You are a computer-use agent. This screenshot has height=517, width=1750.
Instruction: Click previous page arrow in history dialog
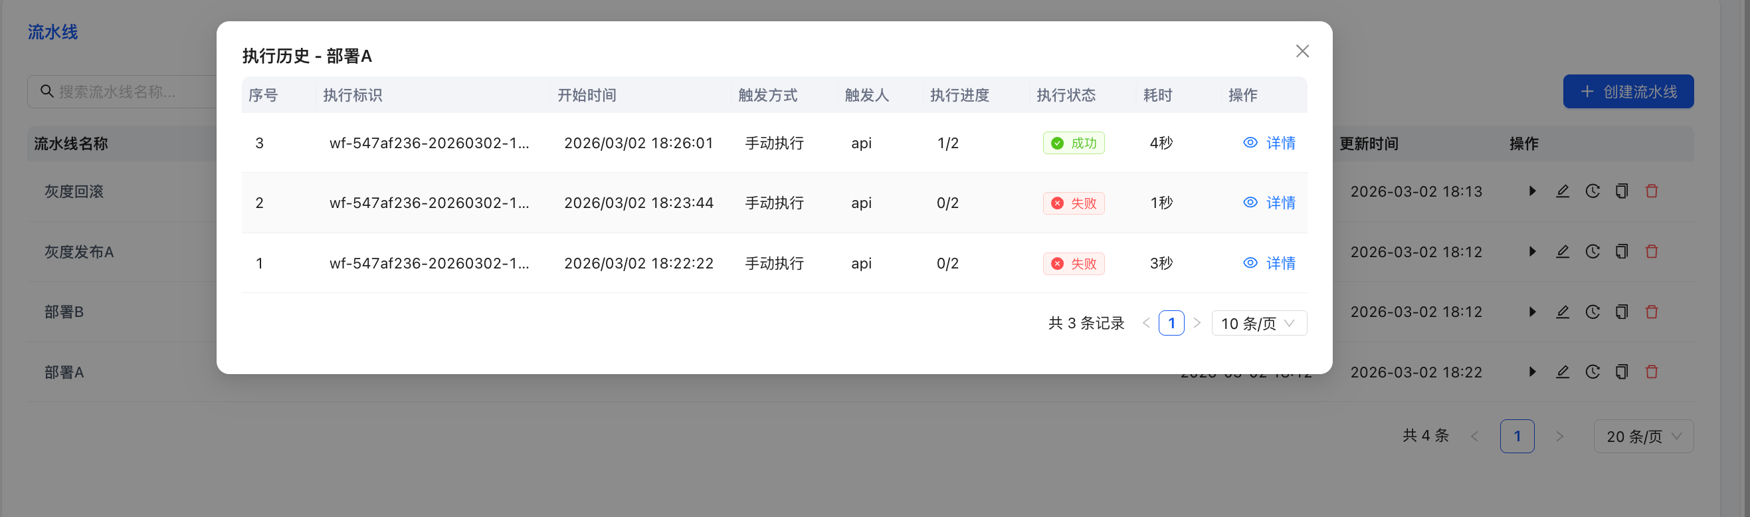(1146, 324)
